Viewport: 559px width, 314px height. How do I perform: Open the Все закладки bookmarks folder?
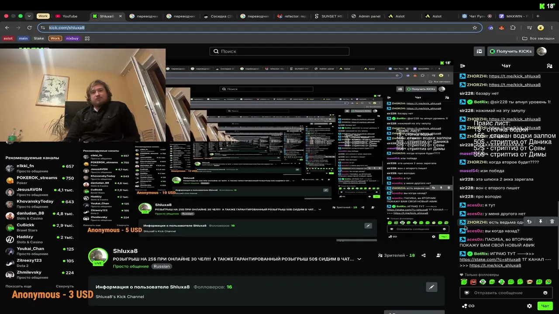[x=538, y=38]
